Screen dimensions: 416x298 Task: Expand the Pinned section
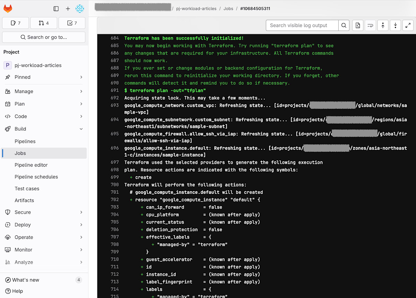tap(44, 77)
